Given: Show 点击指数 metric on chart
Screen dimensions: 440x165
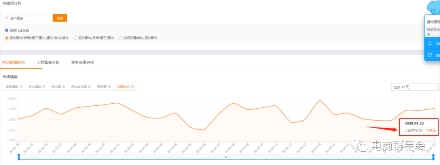Looking at the screenshot, I should 35,87.
